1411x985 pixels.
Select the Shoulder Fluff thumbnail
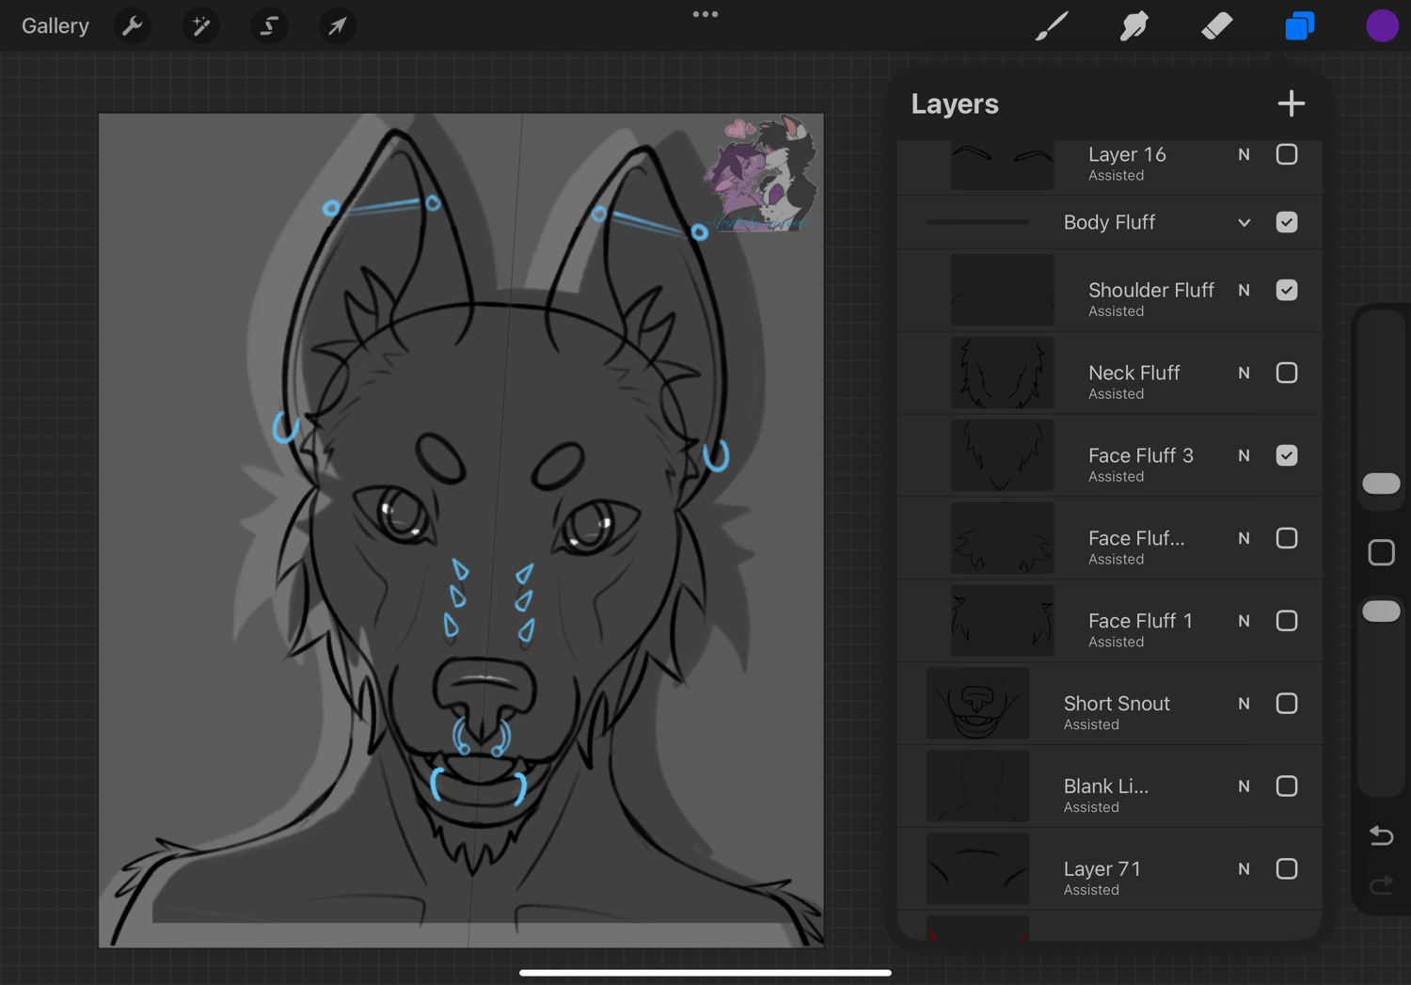click(1003, 290)
